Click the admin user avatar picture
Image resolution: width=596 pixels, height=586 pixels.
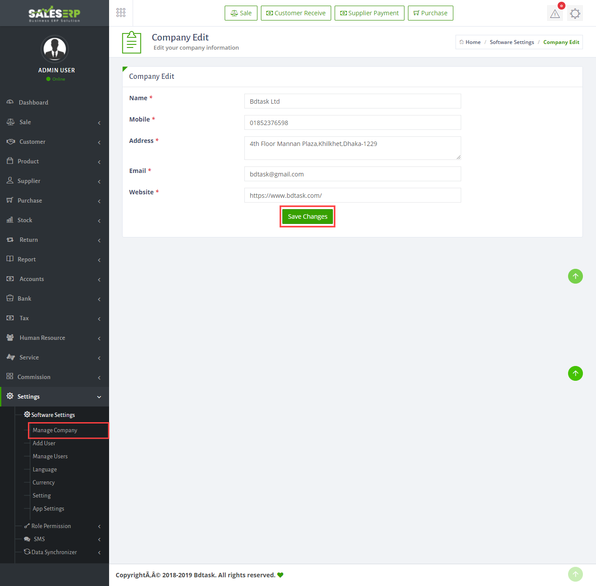click(55, 49)
